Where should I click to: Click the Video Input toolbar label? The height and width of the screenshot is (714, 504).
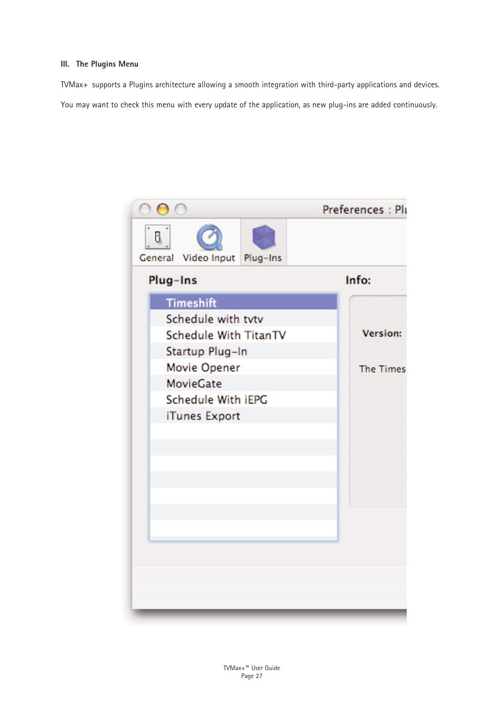[209, 258]
